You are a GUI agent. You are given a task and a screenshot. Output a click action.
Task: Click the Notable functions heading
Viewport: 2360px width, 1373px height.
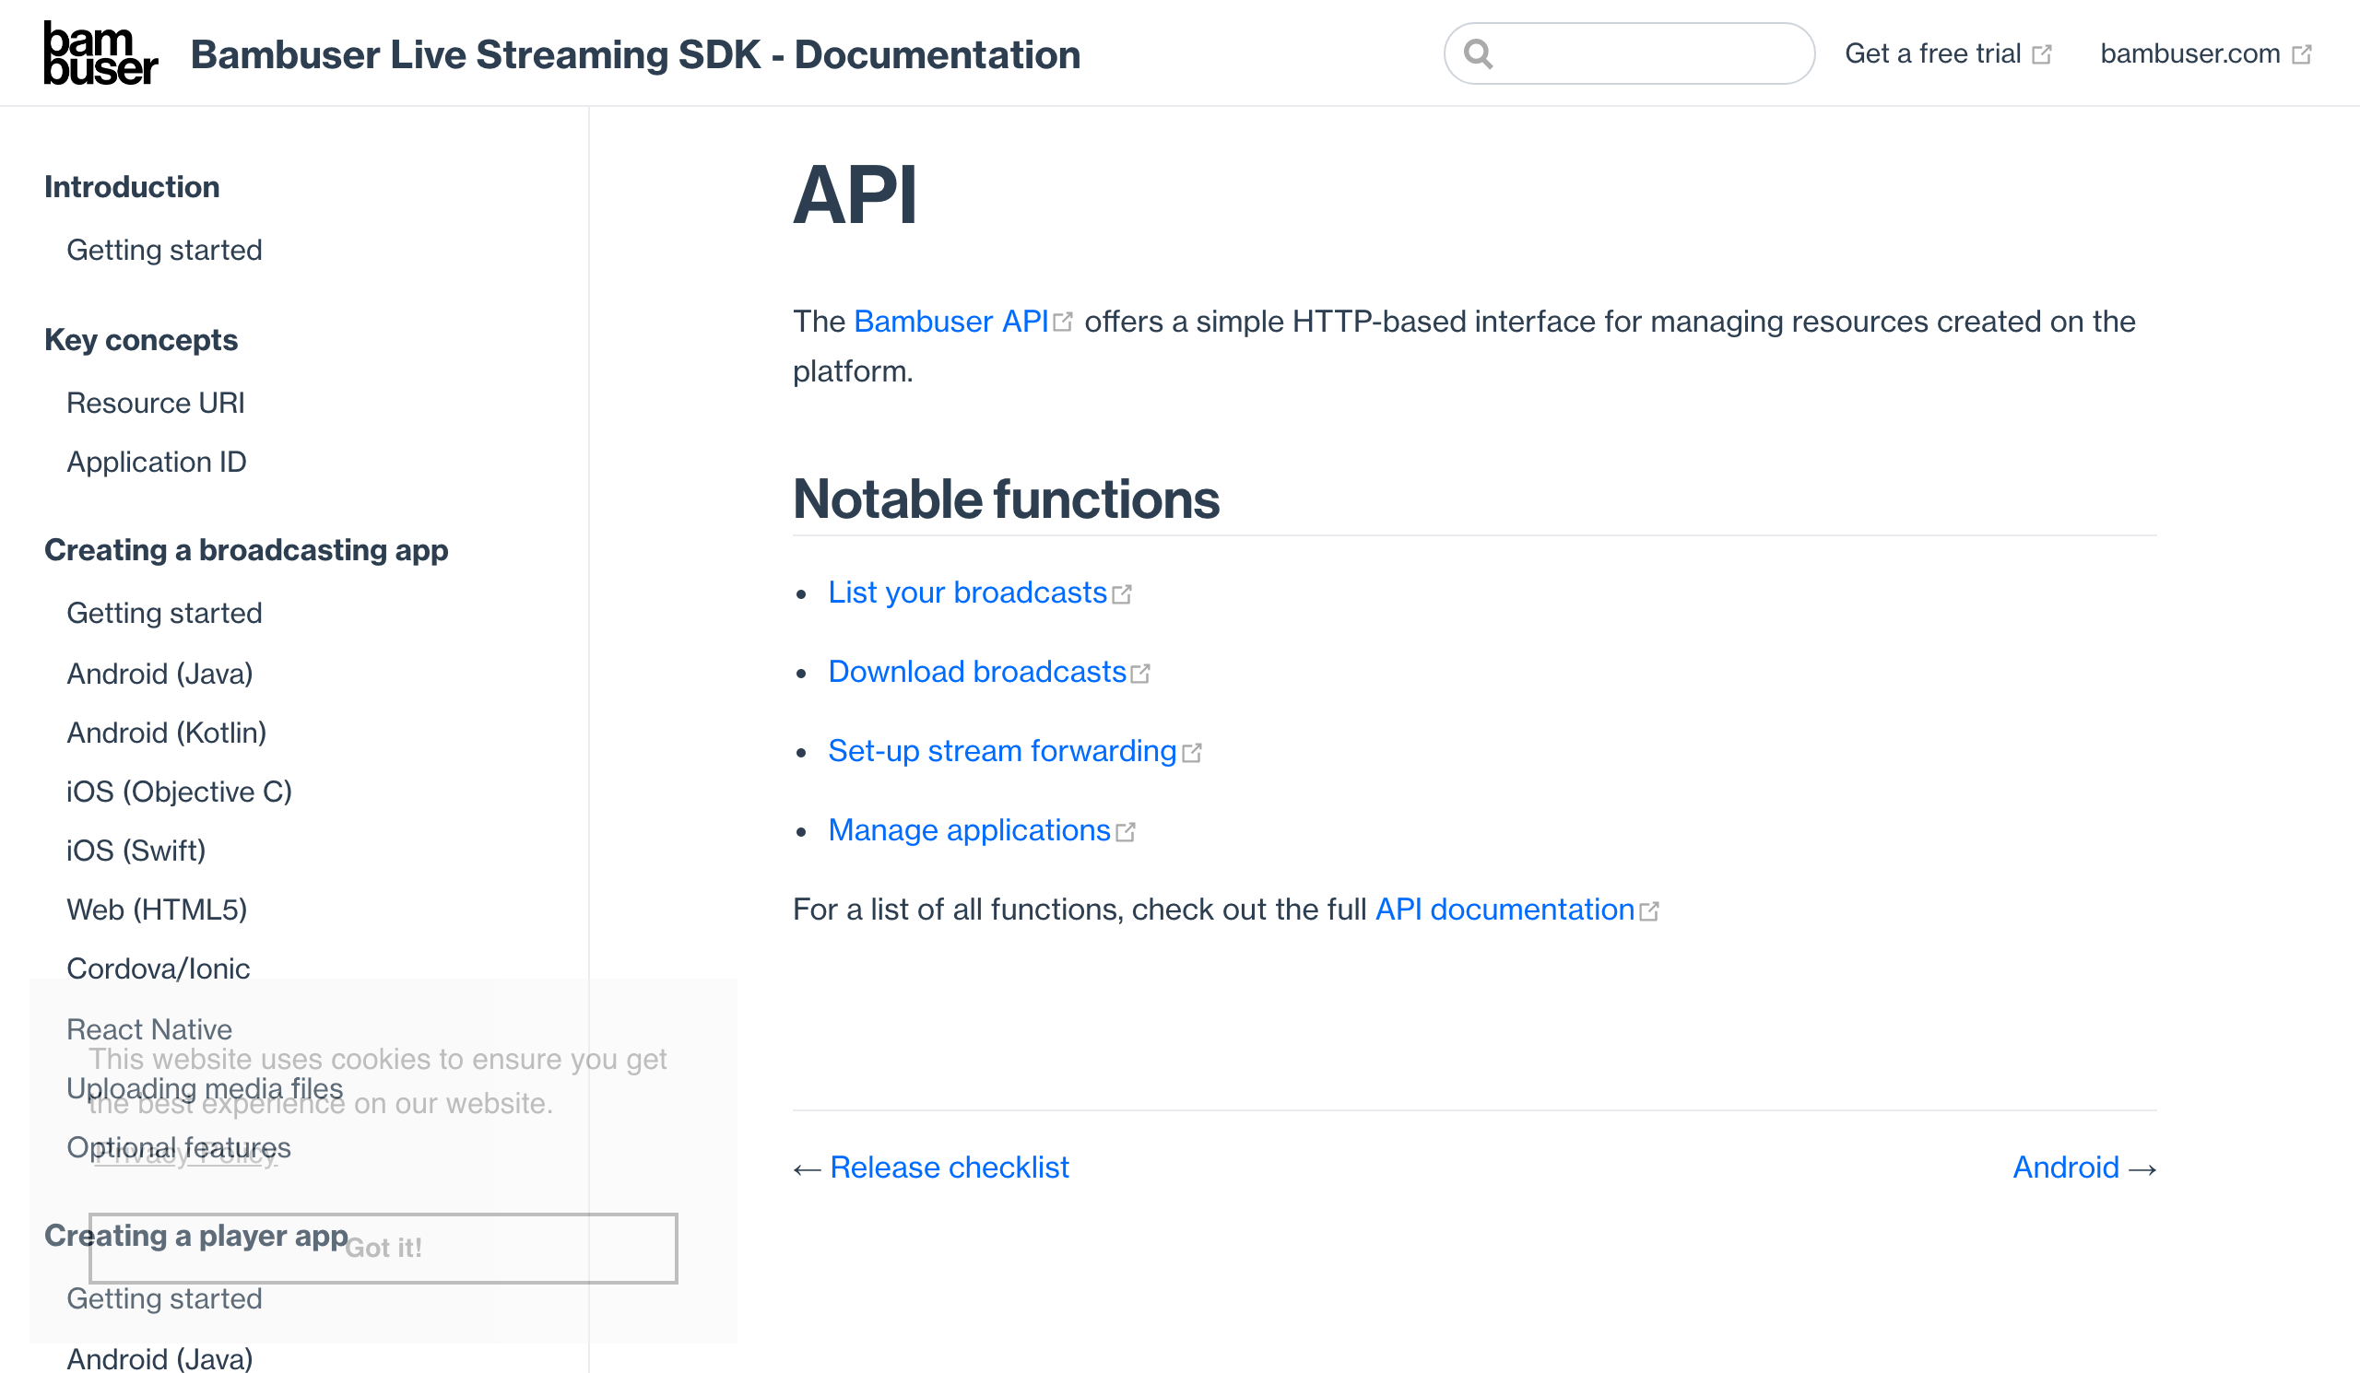point(1006,499)
